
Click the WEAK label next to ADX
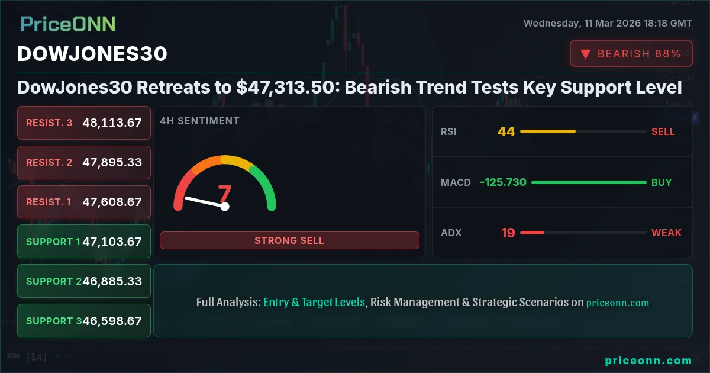[x=667, y=233]
